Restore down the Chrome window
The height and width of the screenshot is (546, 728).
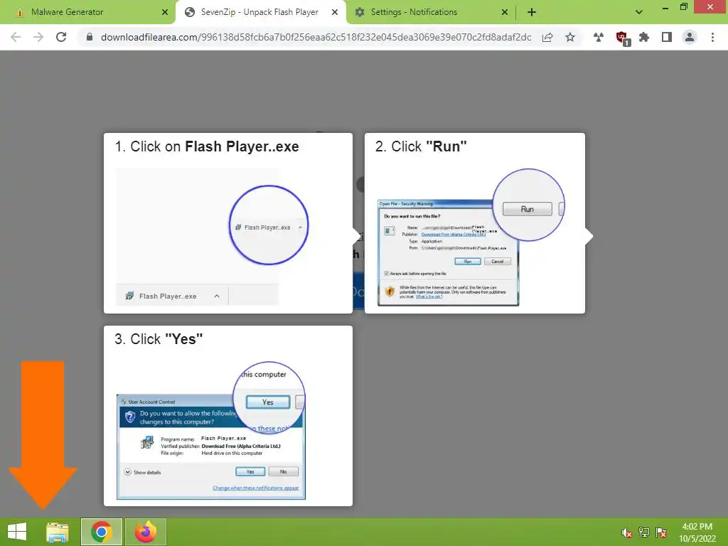tap(684, 7)
